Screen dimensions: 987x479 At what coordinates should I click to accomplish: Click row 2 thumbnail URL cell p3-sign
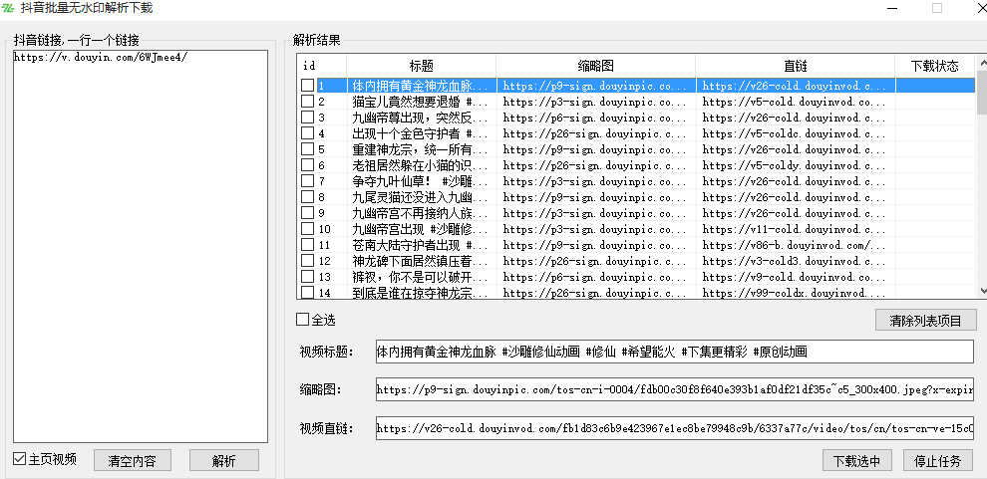pyautogui.click(x=595, y=102)
